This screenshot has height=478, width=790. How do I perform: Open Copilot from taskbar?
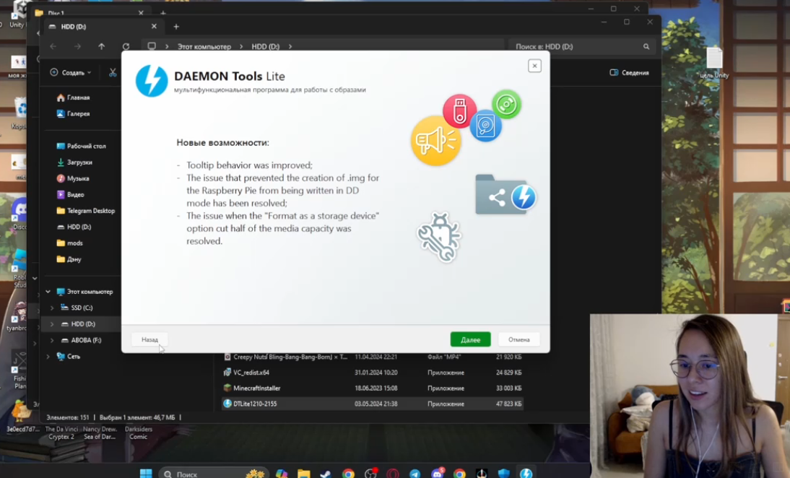click(x=281, y=474)
